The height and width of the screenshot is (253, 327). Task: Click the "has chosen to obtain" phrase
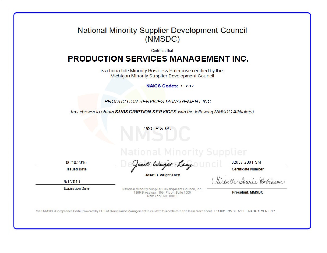(92, 112)
